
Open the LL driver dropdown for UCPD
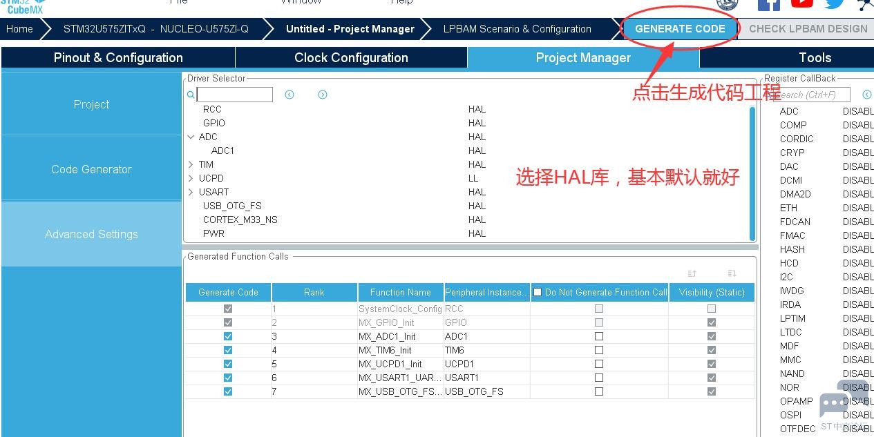pos(473,178)
